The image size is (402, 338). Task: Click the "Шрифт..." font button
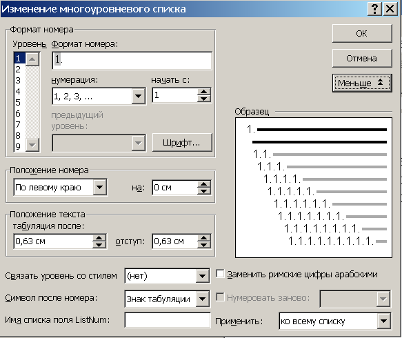pos(182,143)
